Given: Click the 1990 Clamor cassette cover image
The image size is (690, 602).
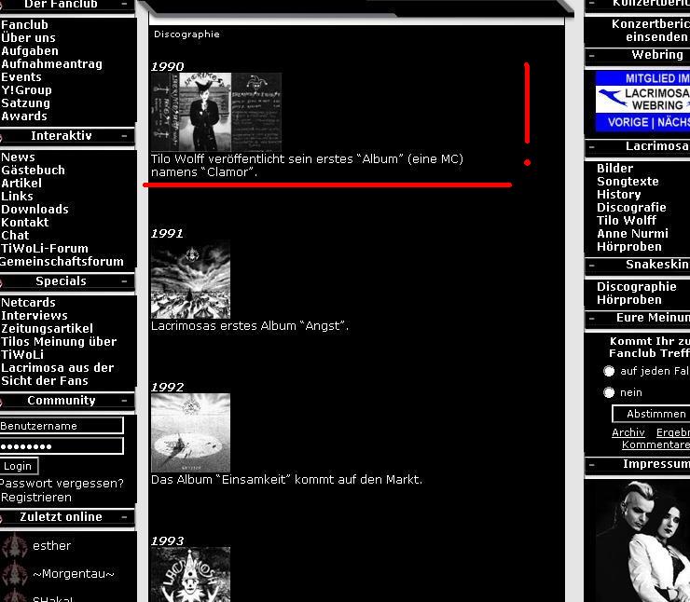Looking at the screenshot, I should 216,112.
